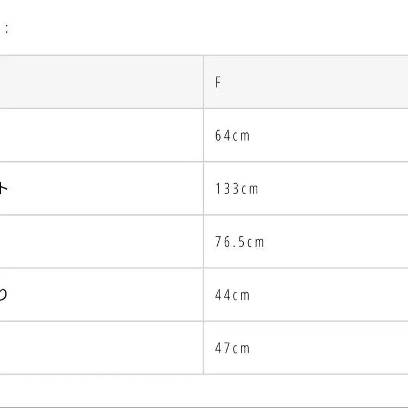Click the colon text above the table
This screenshot has width=408, height=408.
pos(6,30)
